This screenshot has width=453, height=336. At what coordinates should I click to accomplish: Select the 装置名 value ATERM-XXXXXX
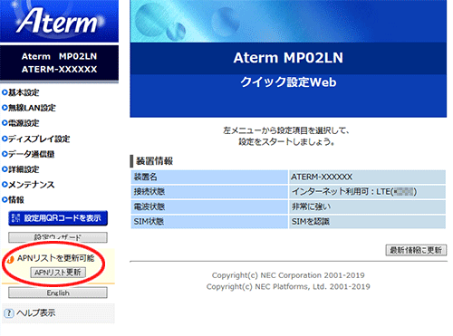click(322, 177)
